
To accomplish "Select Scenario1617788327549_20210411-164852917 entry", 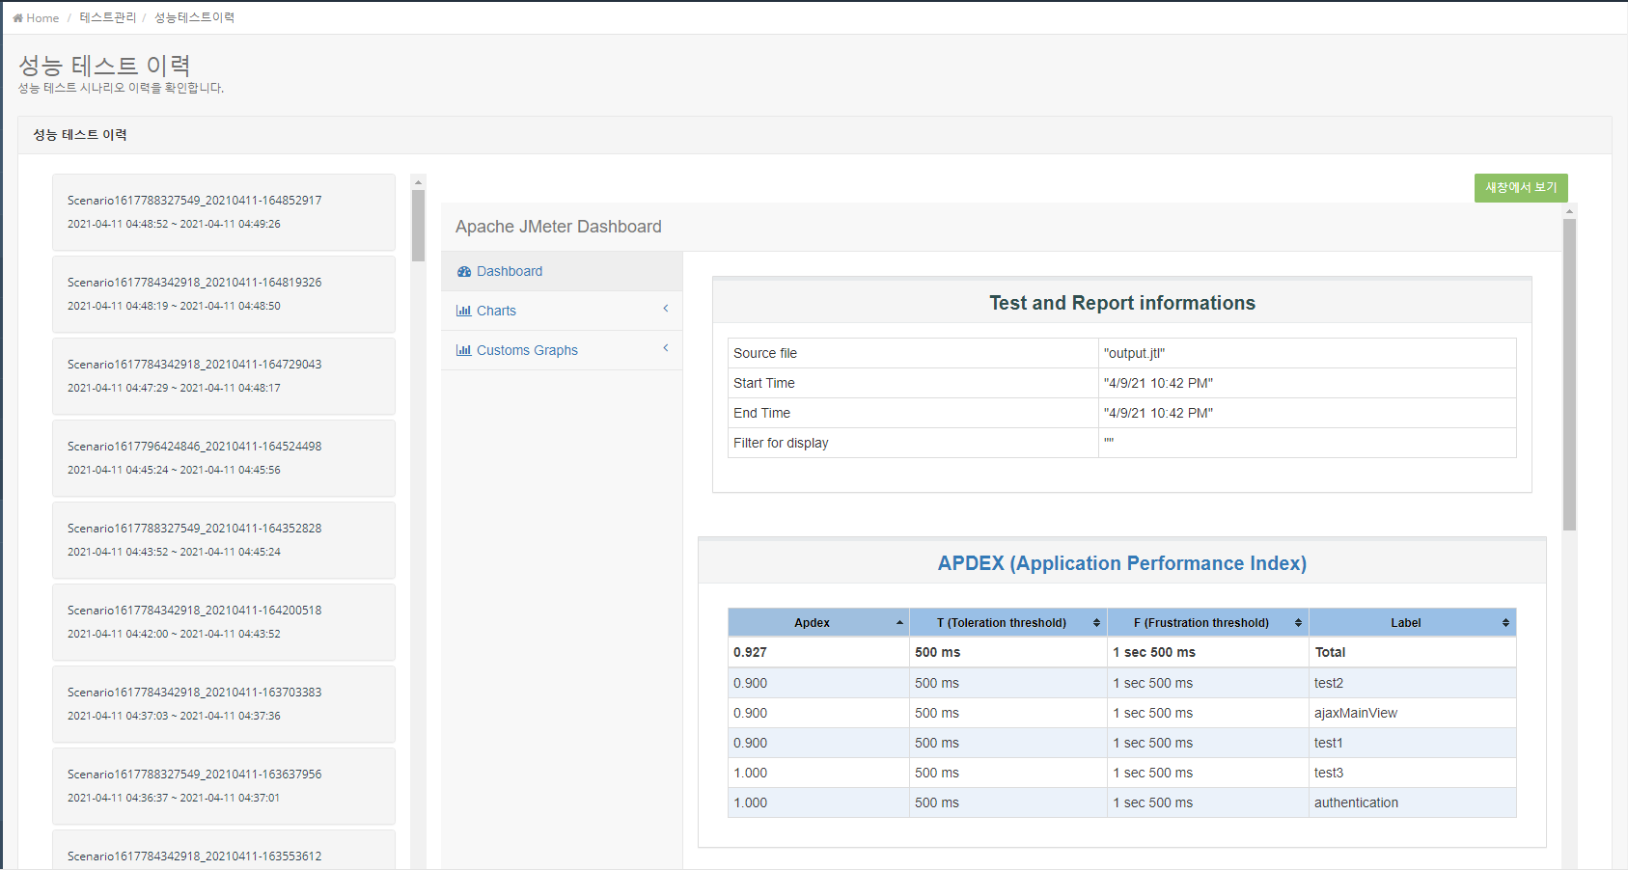I will [224, 212].
